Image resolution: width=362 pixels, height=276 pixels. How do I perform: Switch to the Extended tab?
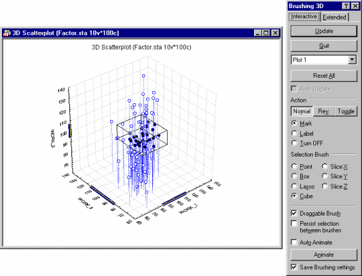(x=334, y=17)
